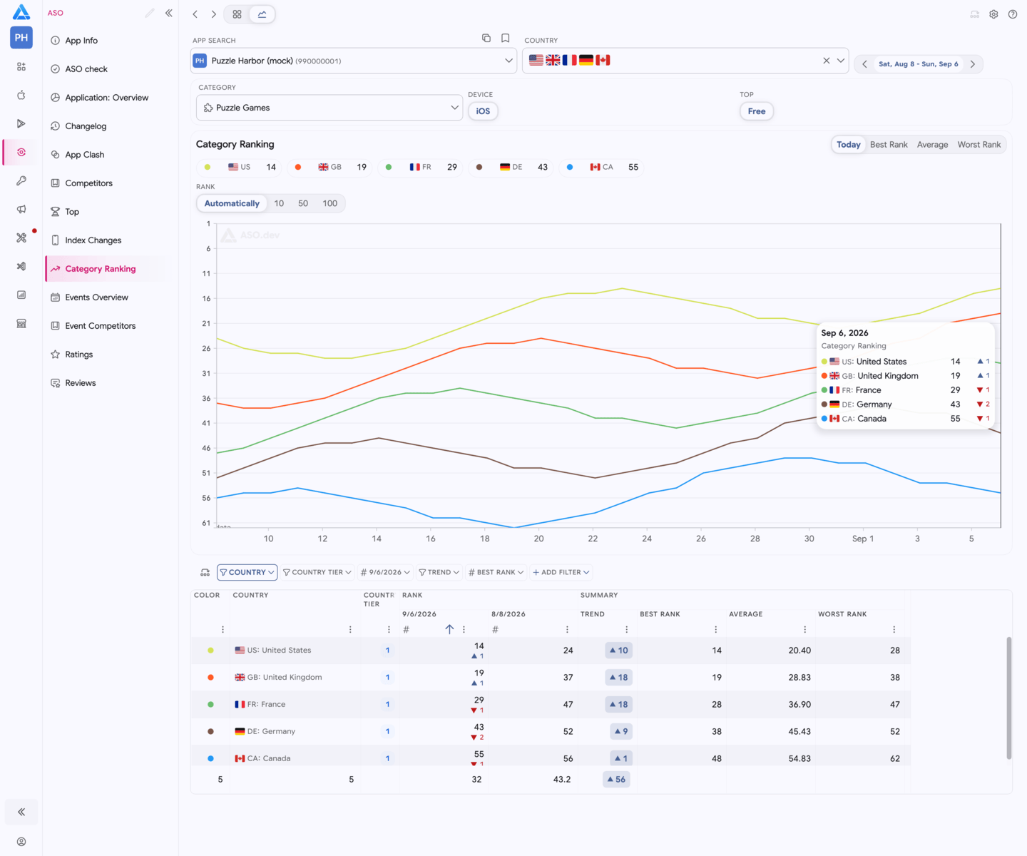Viewport: 1027px width, 856px height.
Task: Open help question mark icon
Action: pyautogui.click(x=1013, y=14)
